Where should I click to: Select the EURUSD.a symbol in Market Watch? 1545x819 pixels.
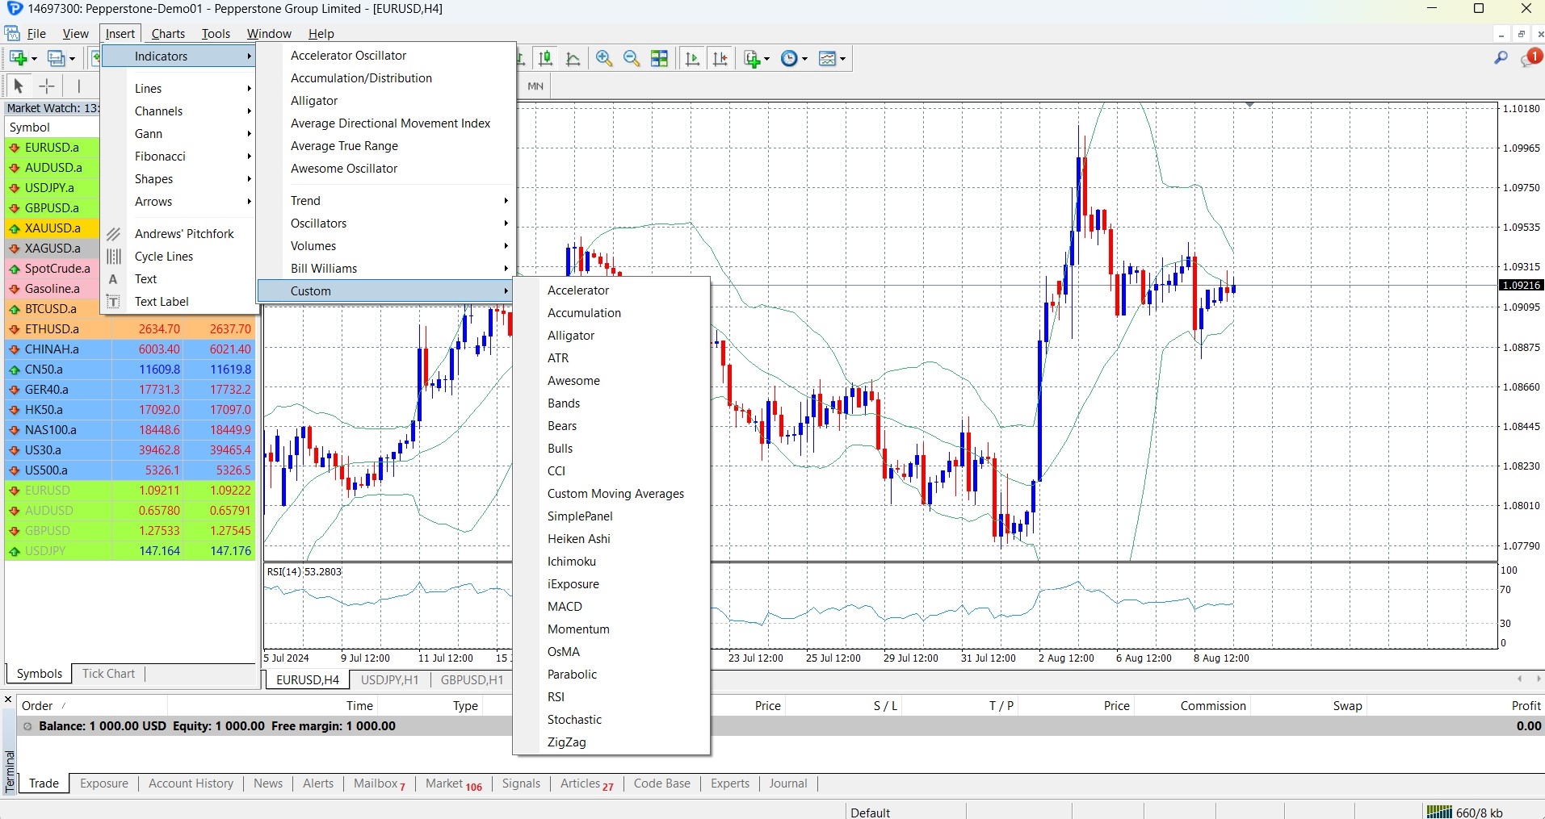coord(52,147)
